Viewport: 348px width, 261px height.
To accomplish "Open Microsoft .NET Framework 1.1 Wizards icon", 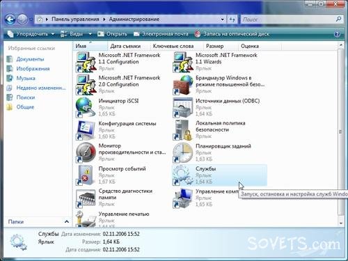I will coord(183,62).
